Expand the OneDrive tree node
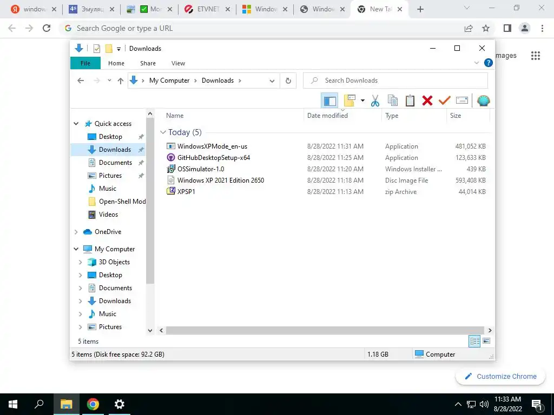554x415 pixels. (x=76, y=232)
